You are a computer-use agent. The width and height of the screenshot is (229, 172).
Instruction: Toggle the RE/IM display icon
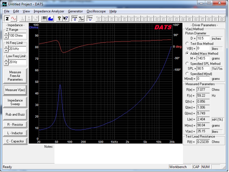[x=81, y=19]
